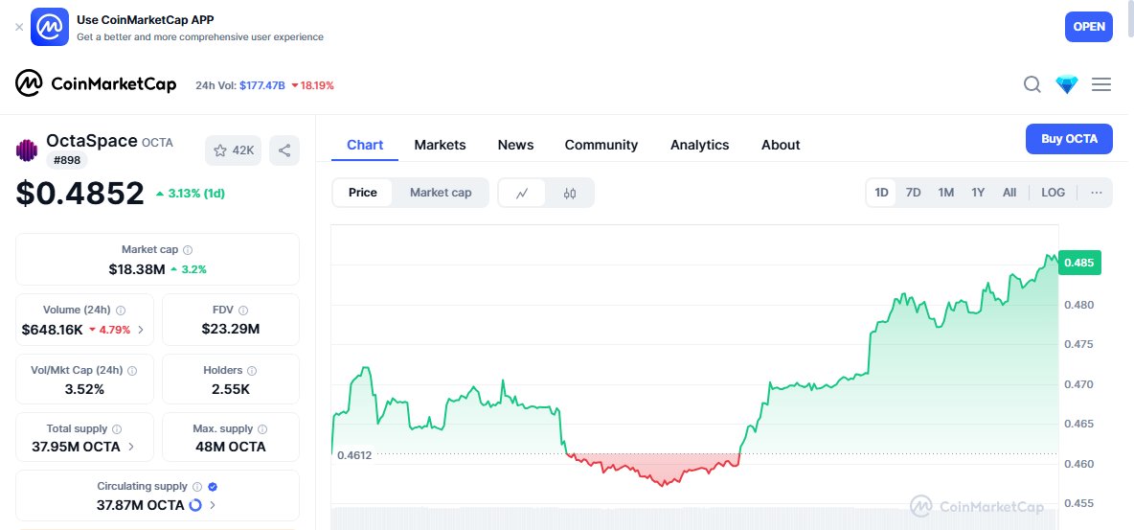The width and height of the screenshot is (1134, 530).
Task: Switch to candlestick chart icon
Action: click(570, 194)
